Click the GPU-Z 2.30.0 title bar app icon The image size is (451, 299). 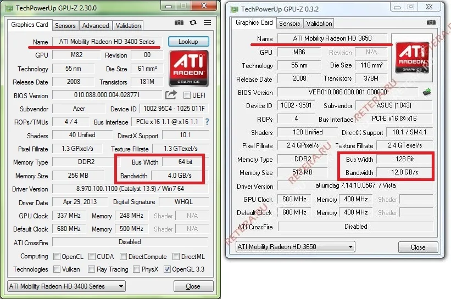click(x=9, y=8)
